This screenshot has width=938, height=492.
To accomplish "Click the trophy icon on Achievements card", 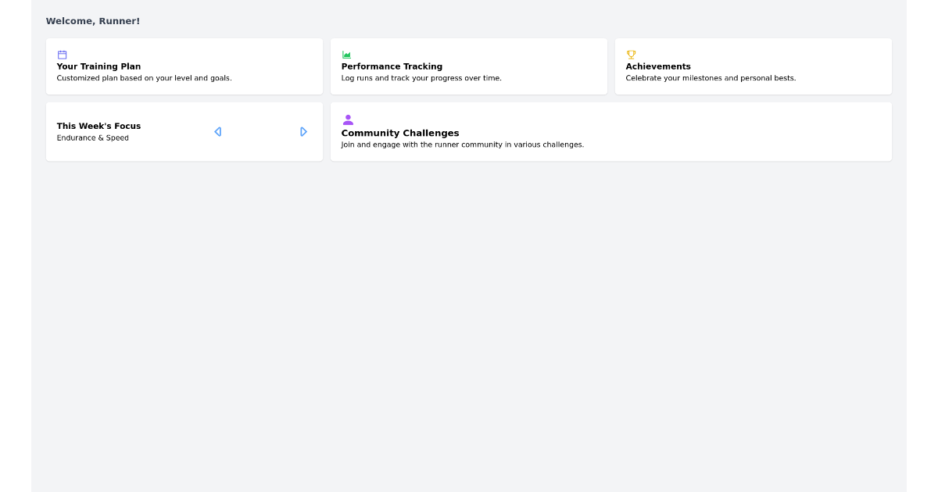I will (631, 55).
